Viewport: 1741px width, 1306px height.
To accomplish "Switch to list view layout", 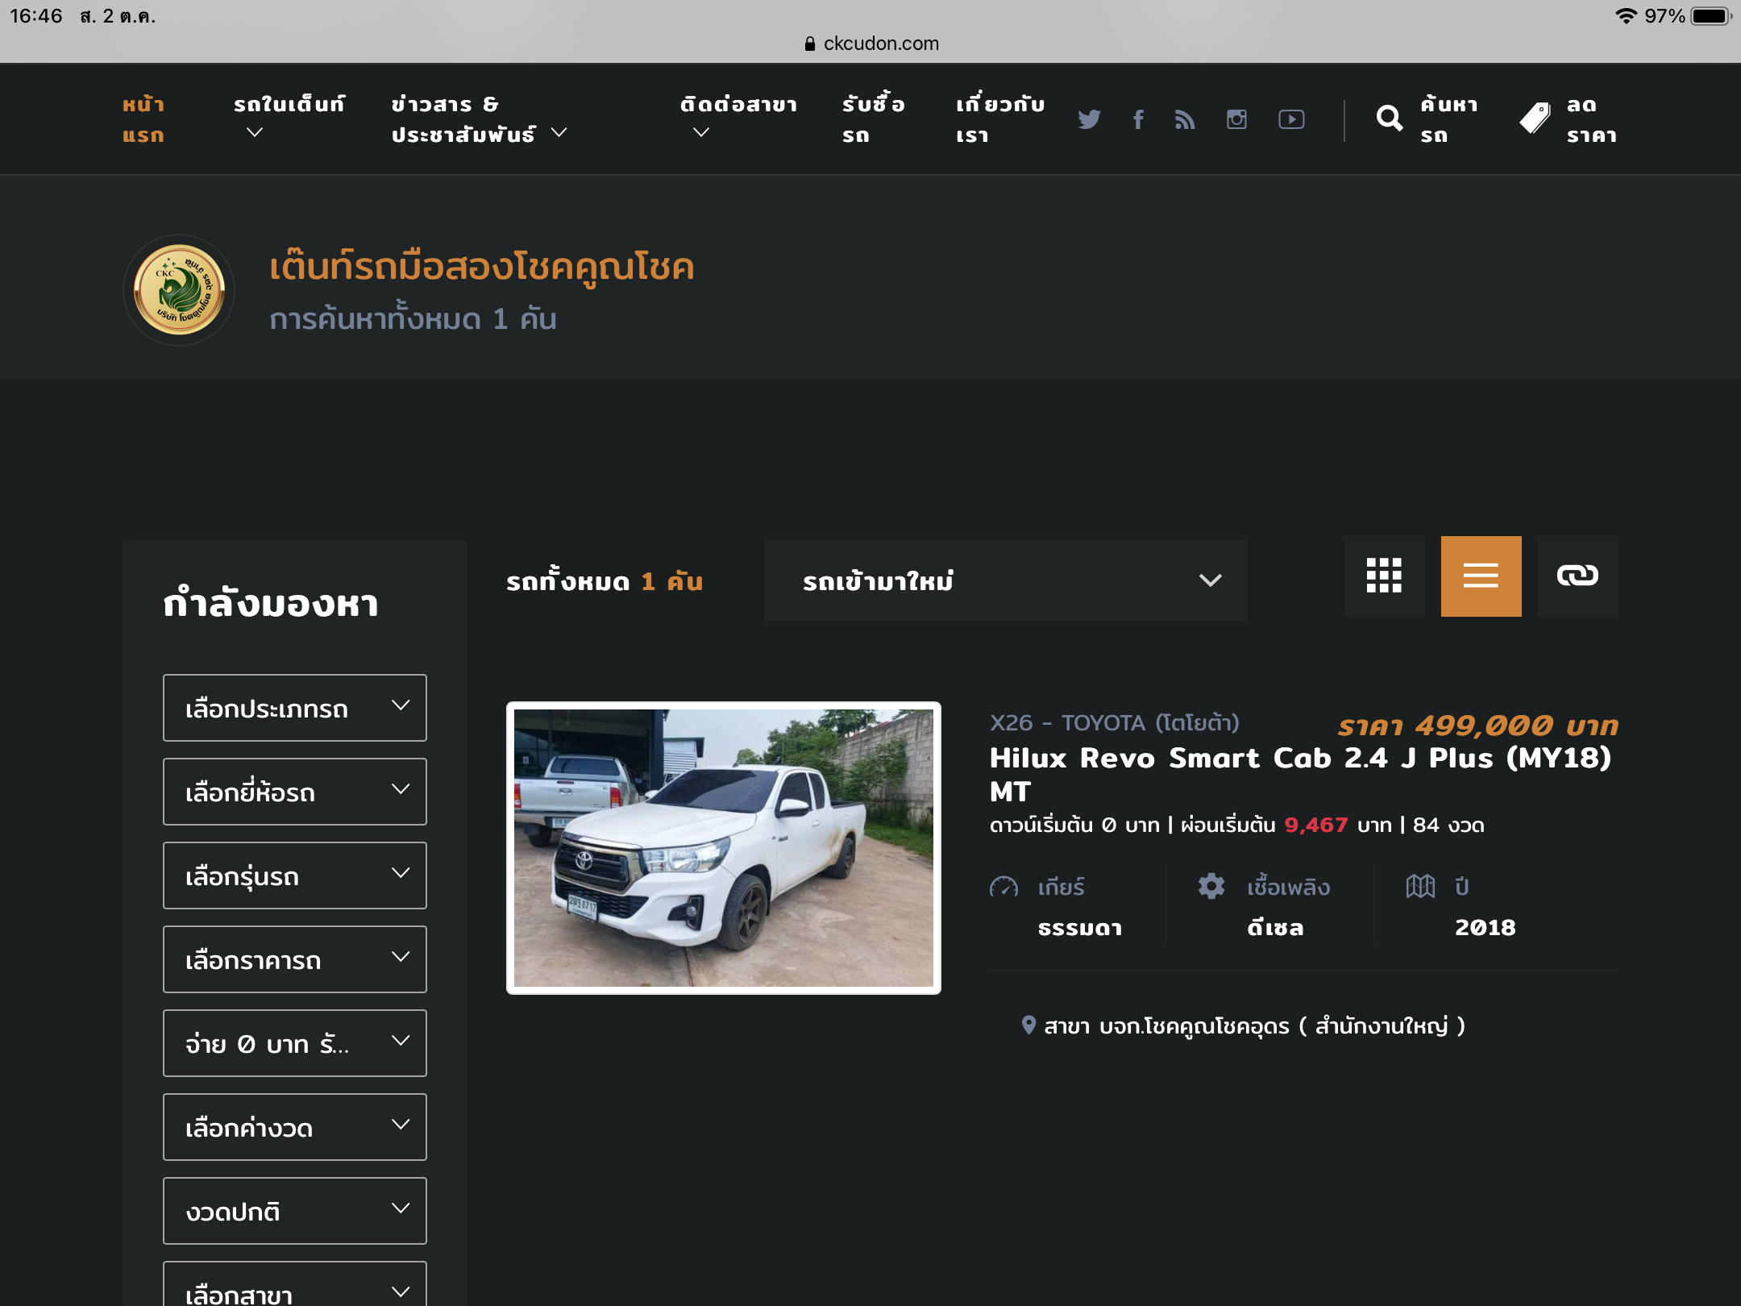I will coord(1481,576).
